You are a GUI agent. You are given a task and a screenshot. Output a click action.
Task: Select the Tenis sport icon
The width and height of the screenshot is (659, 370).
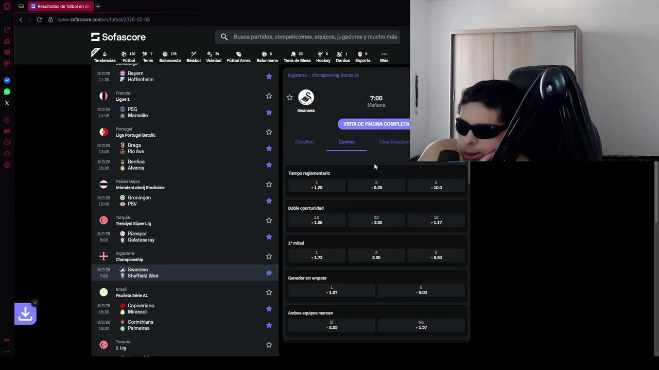[148, 57]
